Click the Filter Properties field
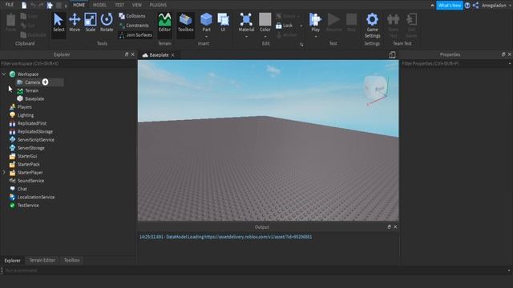Image resolution: width=513 pixels, height=288 pixels. tap(455, 63)
